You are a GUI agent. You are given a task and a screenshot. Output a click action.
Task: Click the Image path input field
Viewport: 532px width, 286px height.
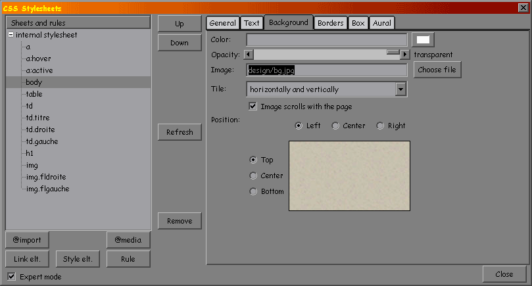point(326,70)
